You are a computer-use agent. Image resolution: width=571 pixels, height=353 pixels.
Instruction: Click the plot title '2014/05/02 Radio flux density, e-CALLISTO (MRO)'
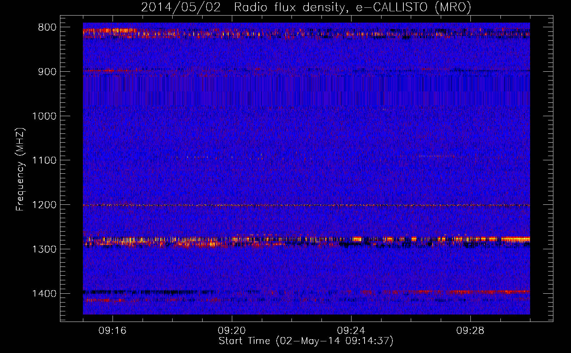(x=306, y=7)
